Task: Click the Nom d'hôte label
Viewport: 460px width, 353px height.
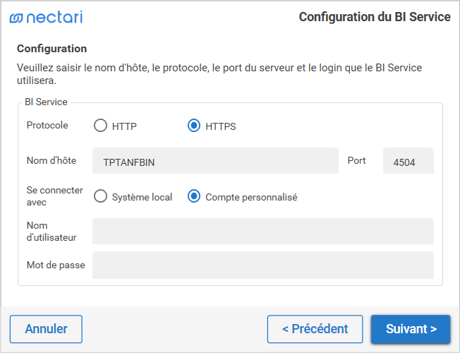Action: pyautogui.click(x=51, y=160)
